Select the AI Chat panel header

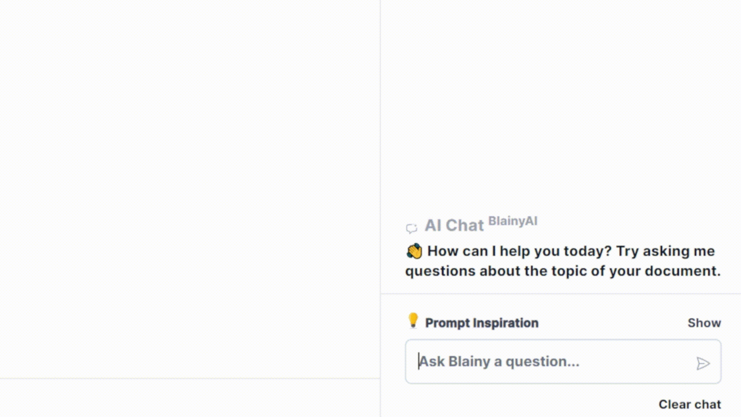click(x=454, y=225)
